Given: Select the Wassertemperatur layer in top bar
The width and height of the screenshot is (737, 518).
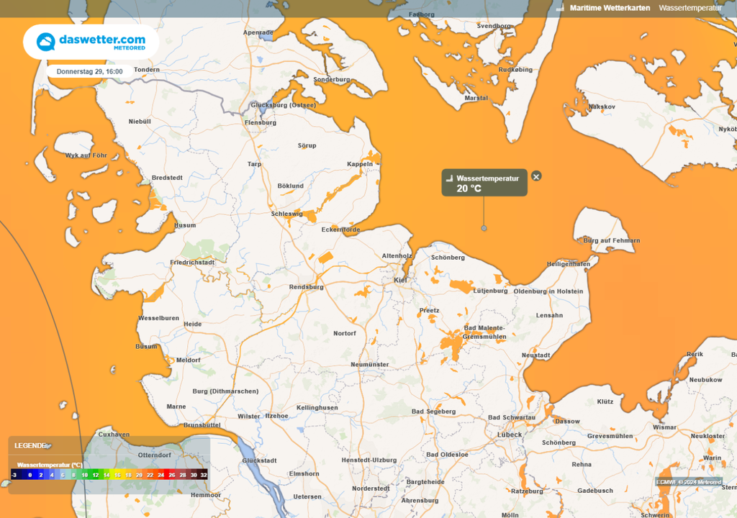Looking at the screenshot, I should click(689, 8).
